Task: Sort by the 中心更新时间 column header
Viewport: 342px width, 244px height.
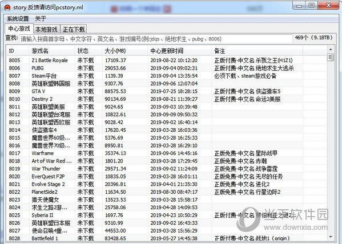Action: coord(179,51)
